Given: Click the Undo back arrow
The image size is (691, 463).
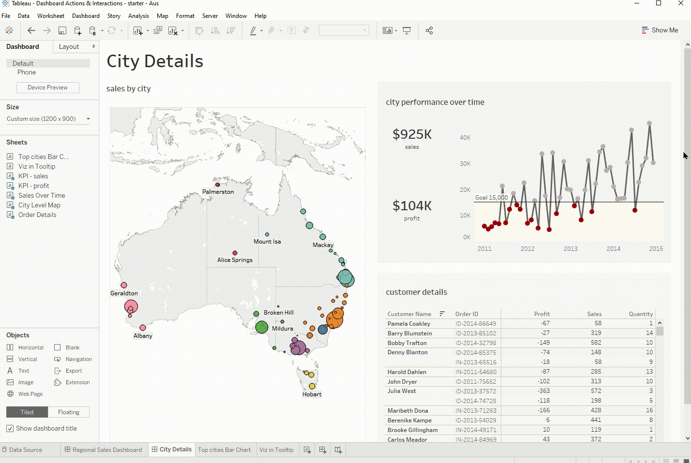Looking at the screenshot, I should [x=31, y=30].
